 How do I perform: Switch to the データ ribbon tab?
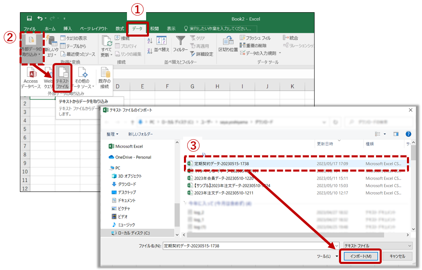click(x=137, y=28)
